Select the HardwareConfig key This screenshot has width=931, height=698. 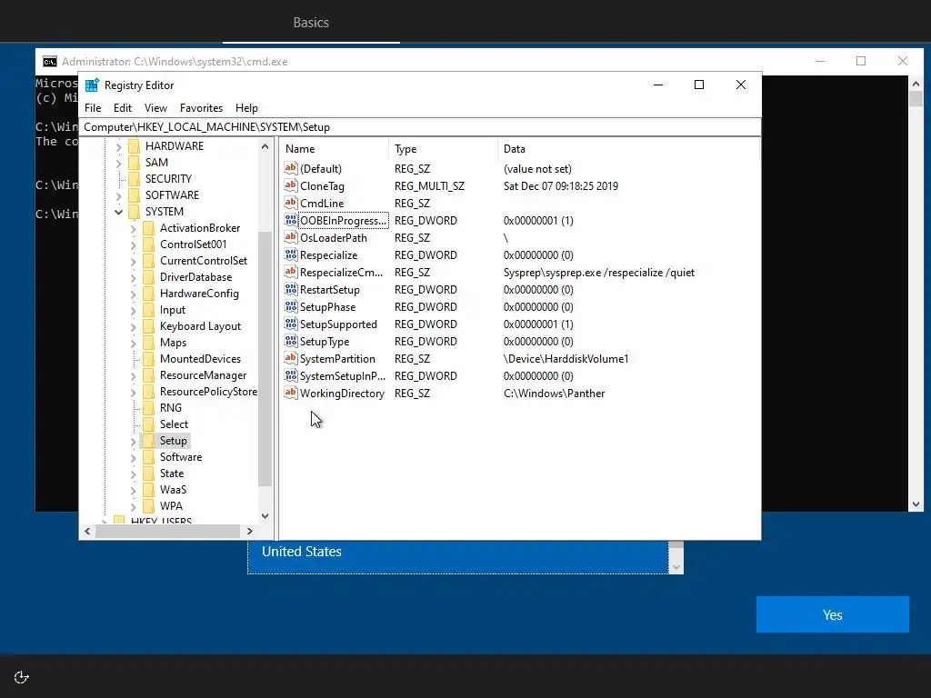coord(199,294)
